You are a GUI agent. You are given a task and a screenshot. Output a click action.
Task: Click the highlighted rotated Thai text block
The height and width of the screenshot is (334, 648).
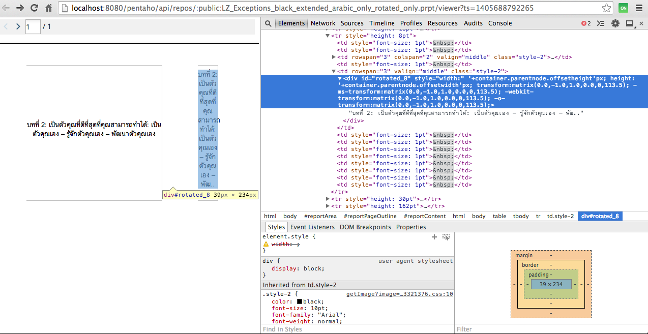[208, 130]
